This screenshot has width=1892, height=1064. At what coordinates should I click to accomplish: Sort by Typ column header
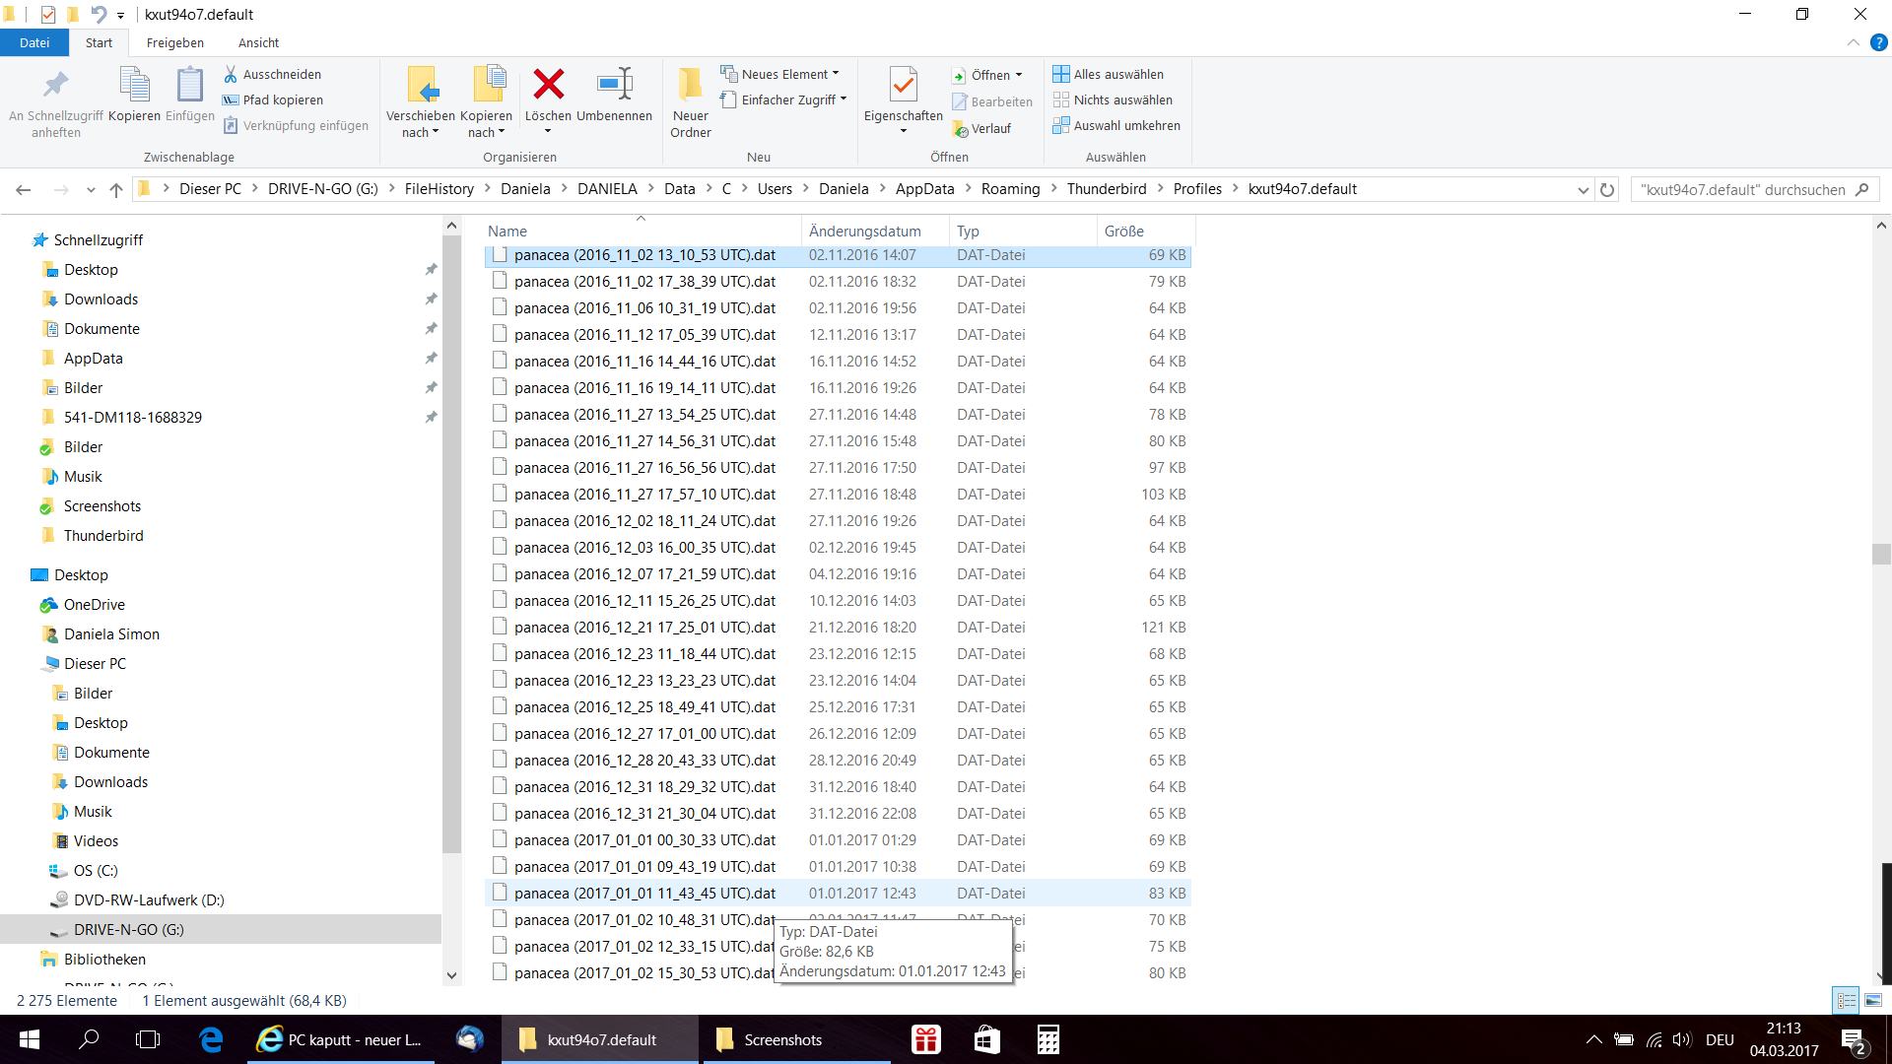pyautogui.click(x=1023, y=231)
